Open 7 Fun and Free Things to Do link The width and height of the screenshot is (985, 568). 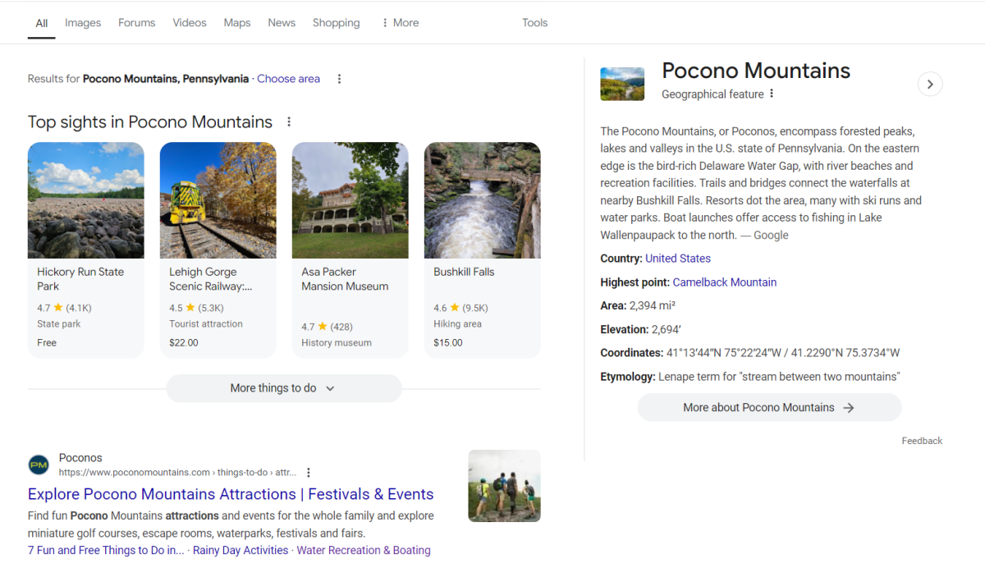click(x=106, y=551)
